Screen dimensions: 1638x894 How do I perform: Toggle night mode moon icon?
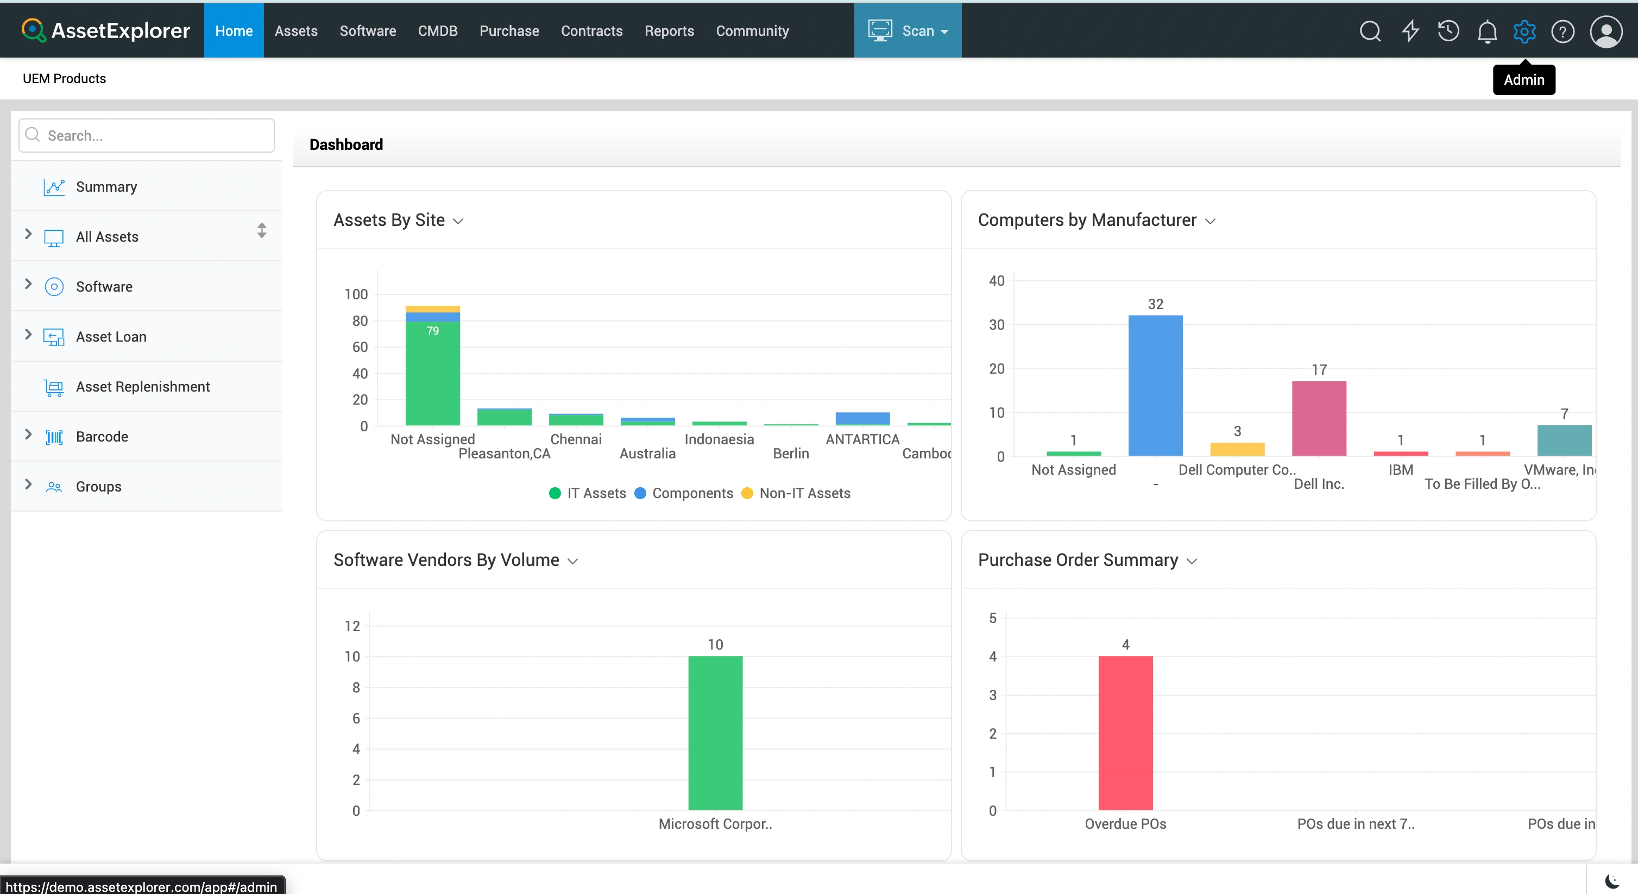pos(1612,880)
